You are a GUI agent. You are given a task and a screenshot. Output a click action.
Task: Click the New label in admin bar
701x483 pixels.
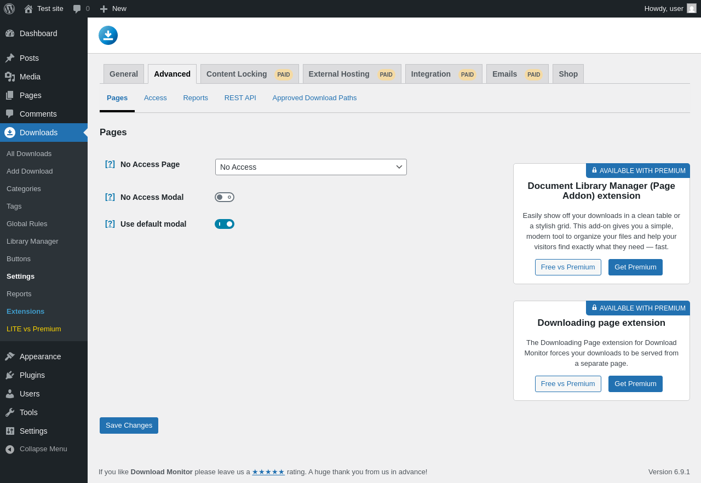click(119, 9)
